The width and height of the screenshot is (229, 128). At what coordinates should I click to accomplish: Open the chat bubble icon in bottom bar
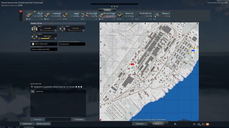pyautogui.click(x=203, y=124)
